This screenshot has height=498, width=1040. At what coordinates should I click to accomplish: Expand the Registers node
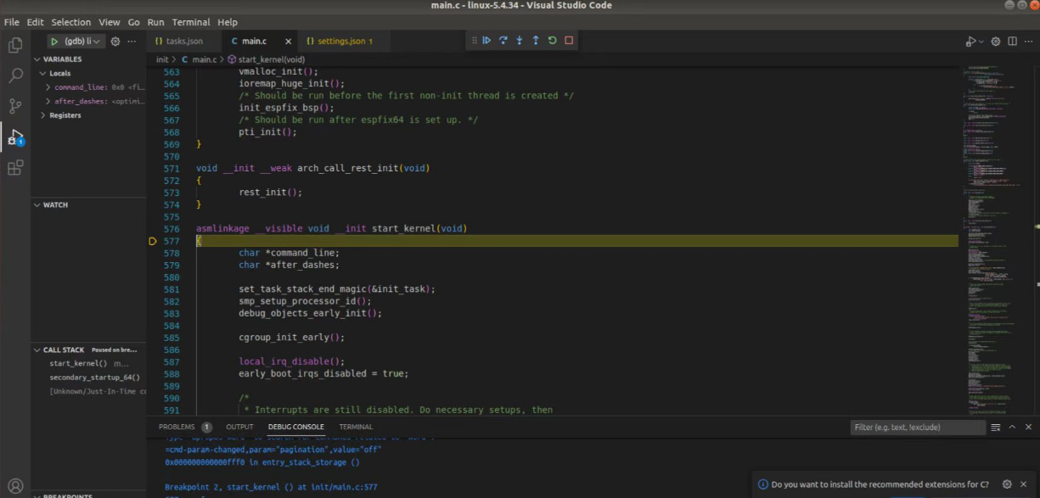(42, 115)
